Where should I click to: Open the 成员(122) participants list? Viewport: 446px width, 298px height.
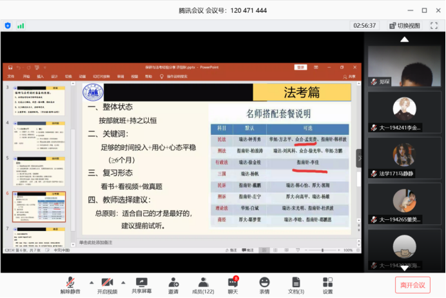click(203, 284)
